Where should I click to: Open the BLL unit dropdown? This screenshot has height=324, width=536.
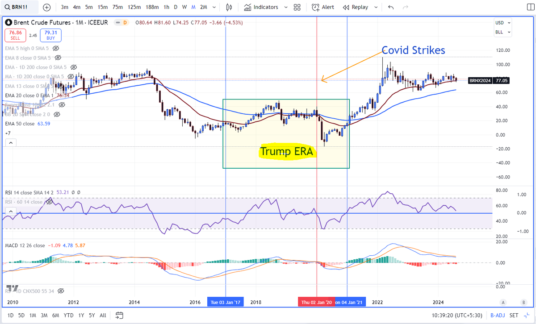[x=502, y=32]
